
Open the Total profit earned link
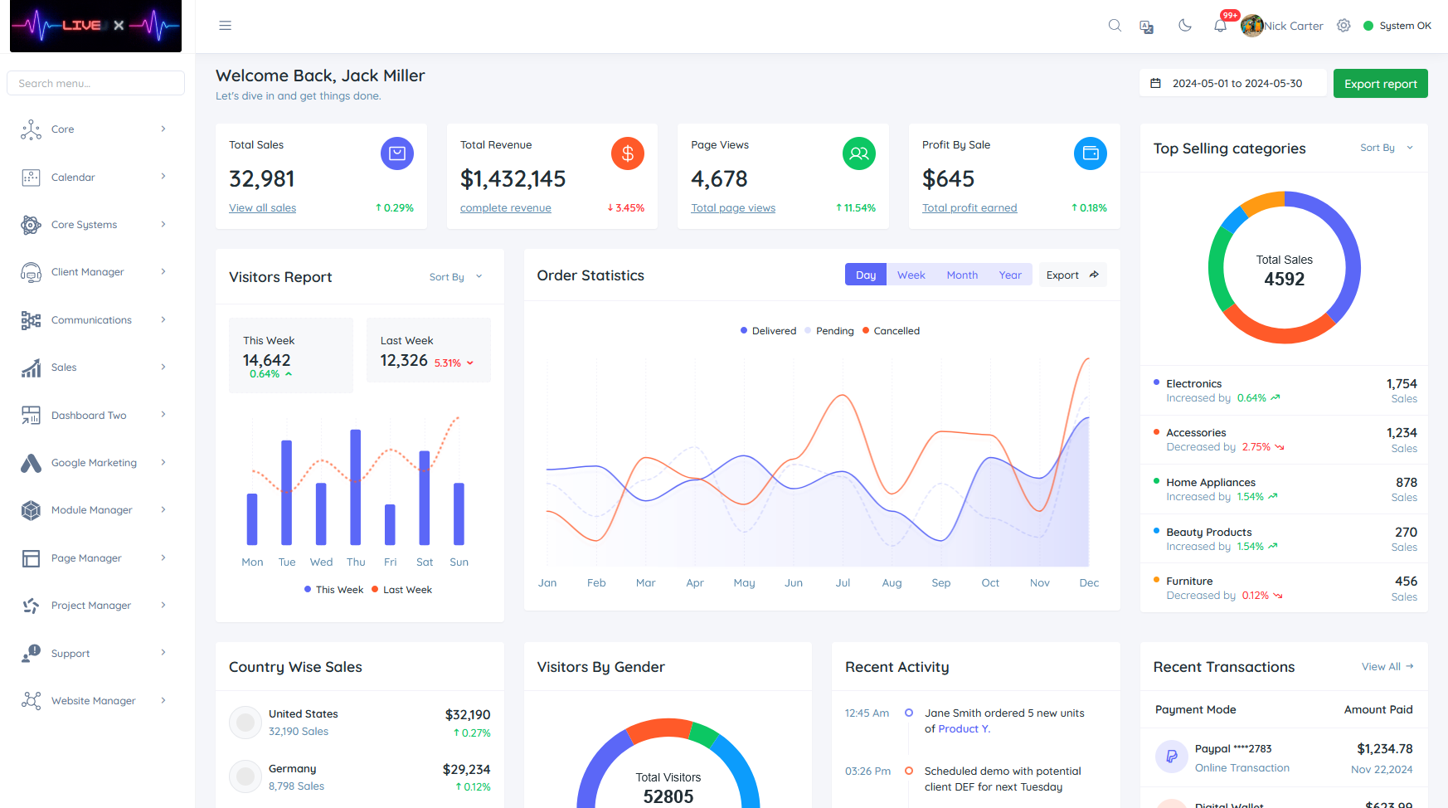pos(969,208)
